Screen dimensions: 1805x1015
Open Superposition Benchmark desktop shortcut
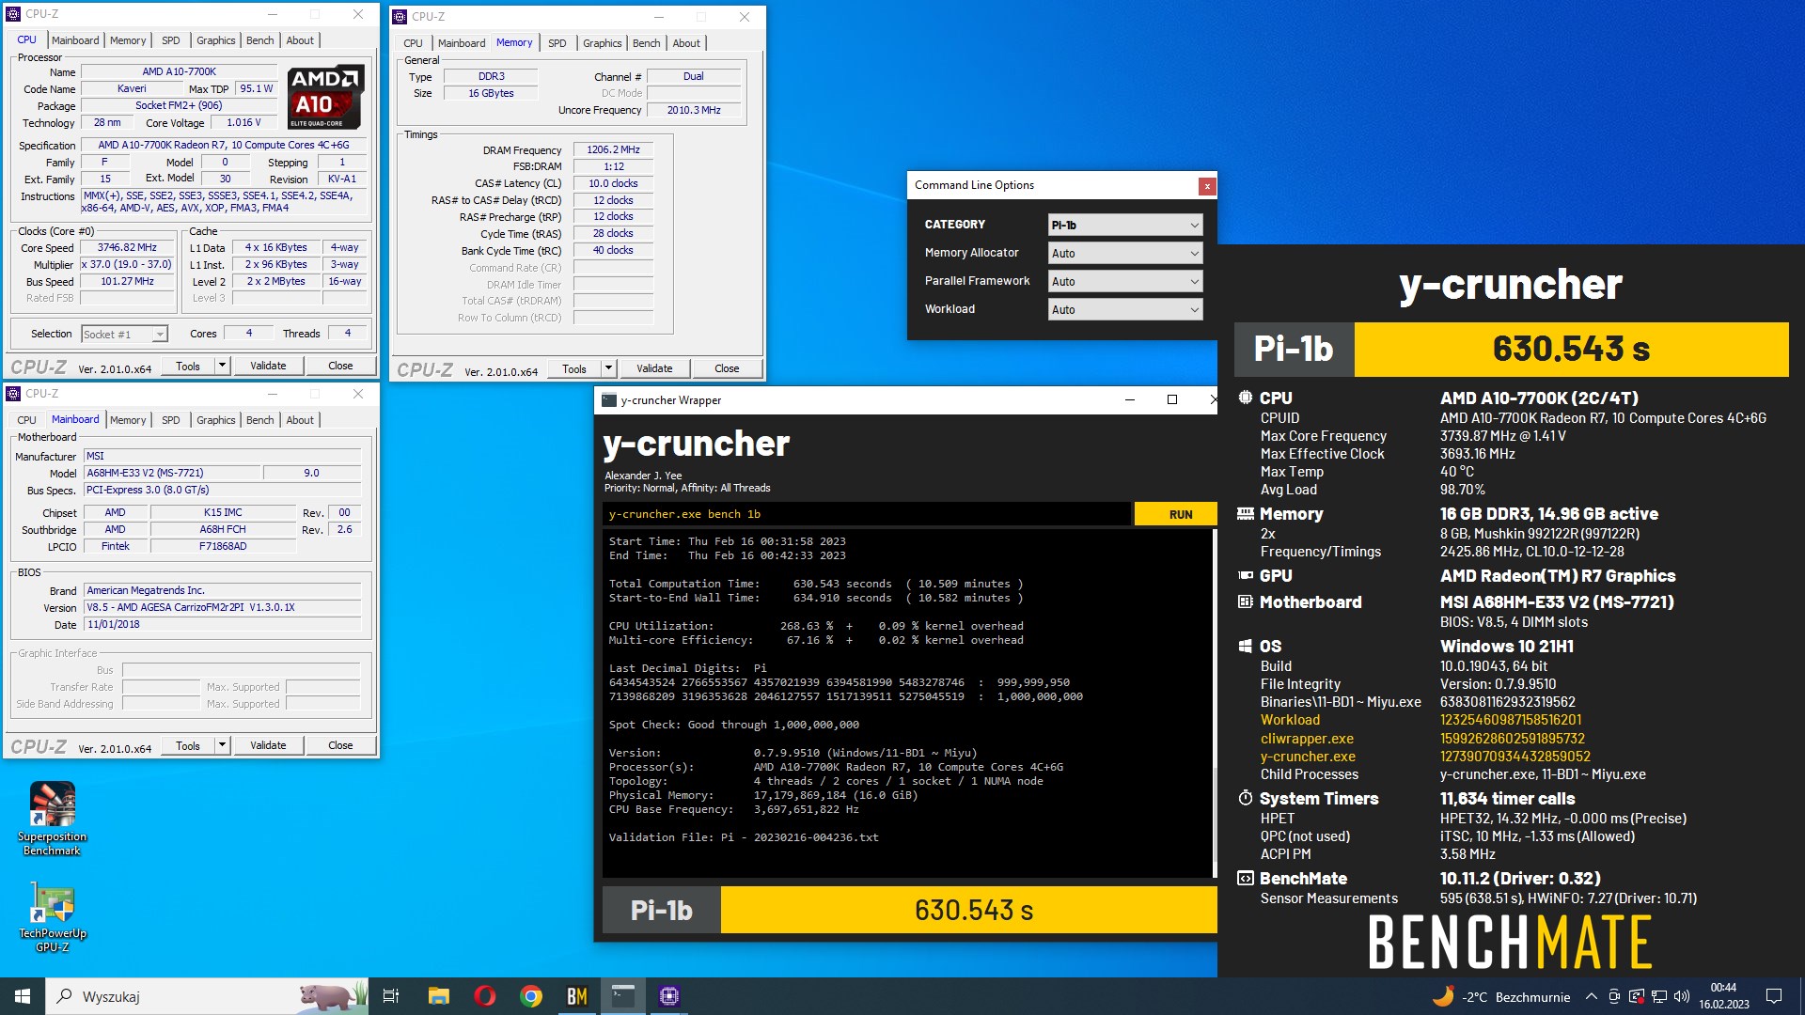(53, 819)
